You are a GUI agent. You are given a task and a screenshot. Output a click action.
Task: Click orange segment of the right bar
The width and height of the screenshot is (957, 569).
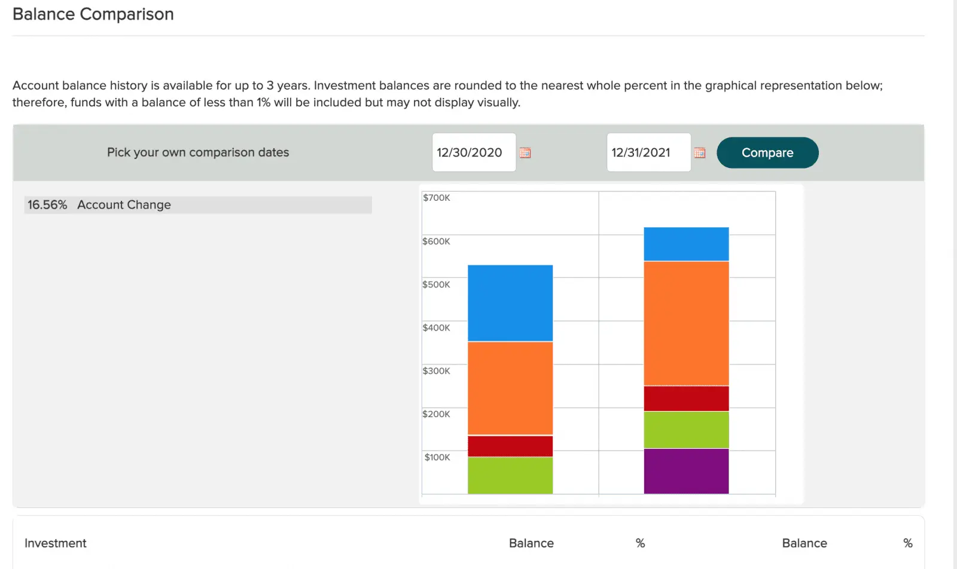(686, 323)
